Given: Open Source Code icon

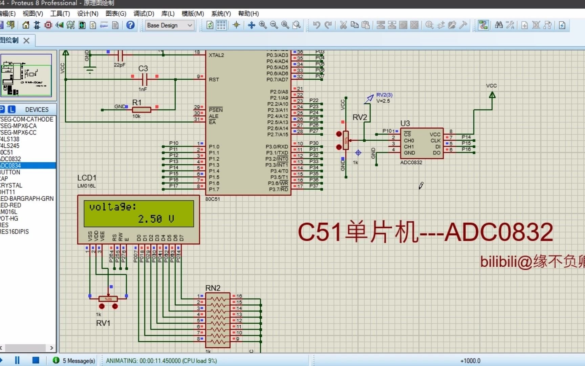Looking at the screenshot, I should click(104, 25).
